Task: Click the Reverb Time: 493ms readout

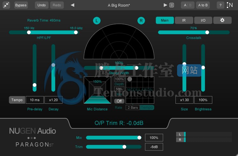Action: (x=44, y=20)
